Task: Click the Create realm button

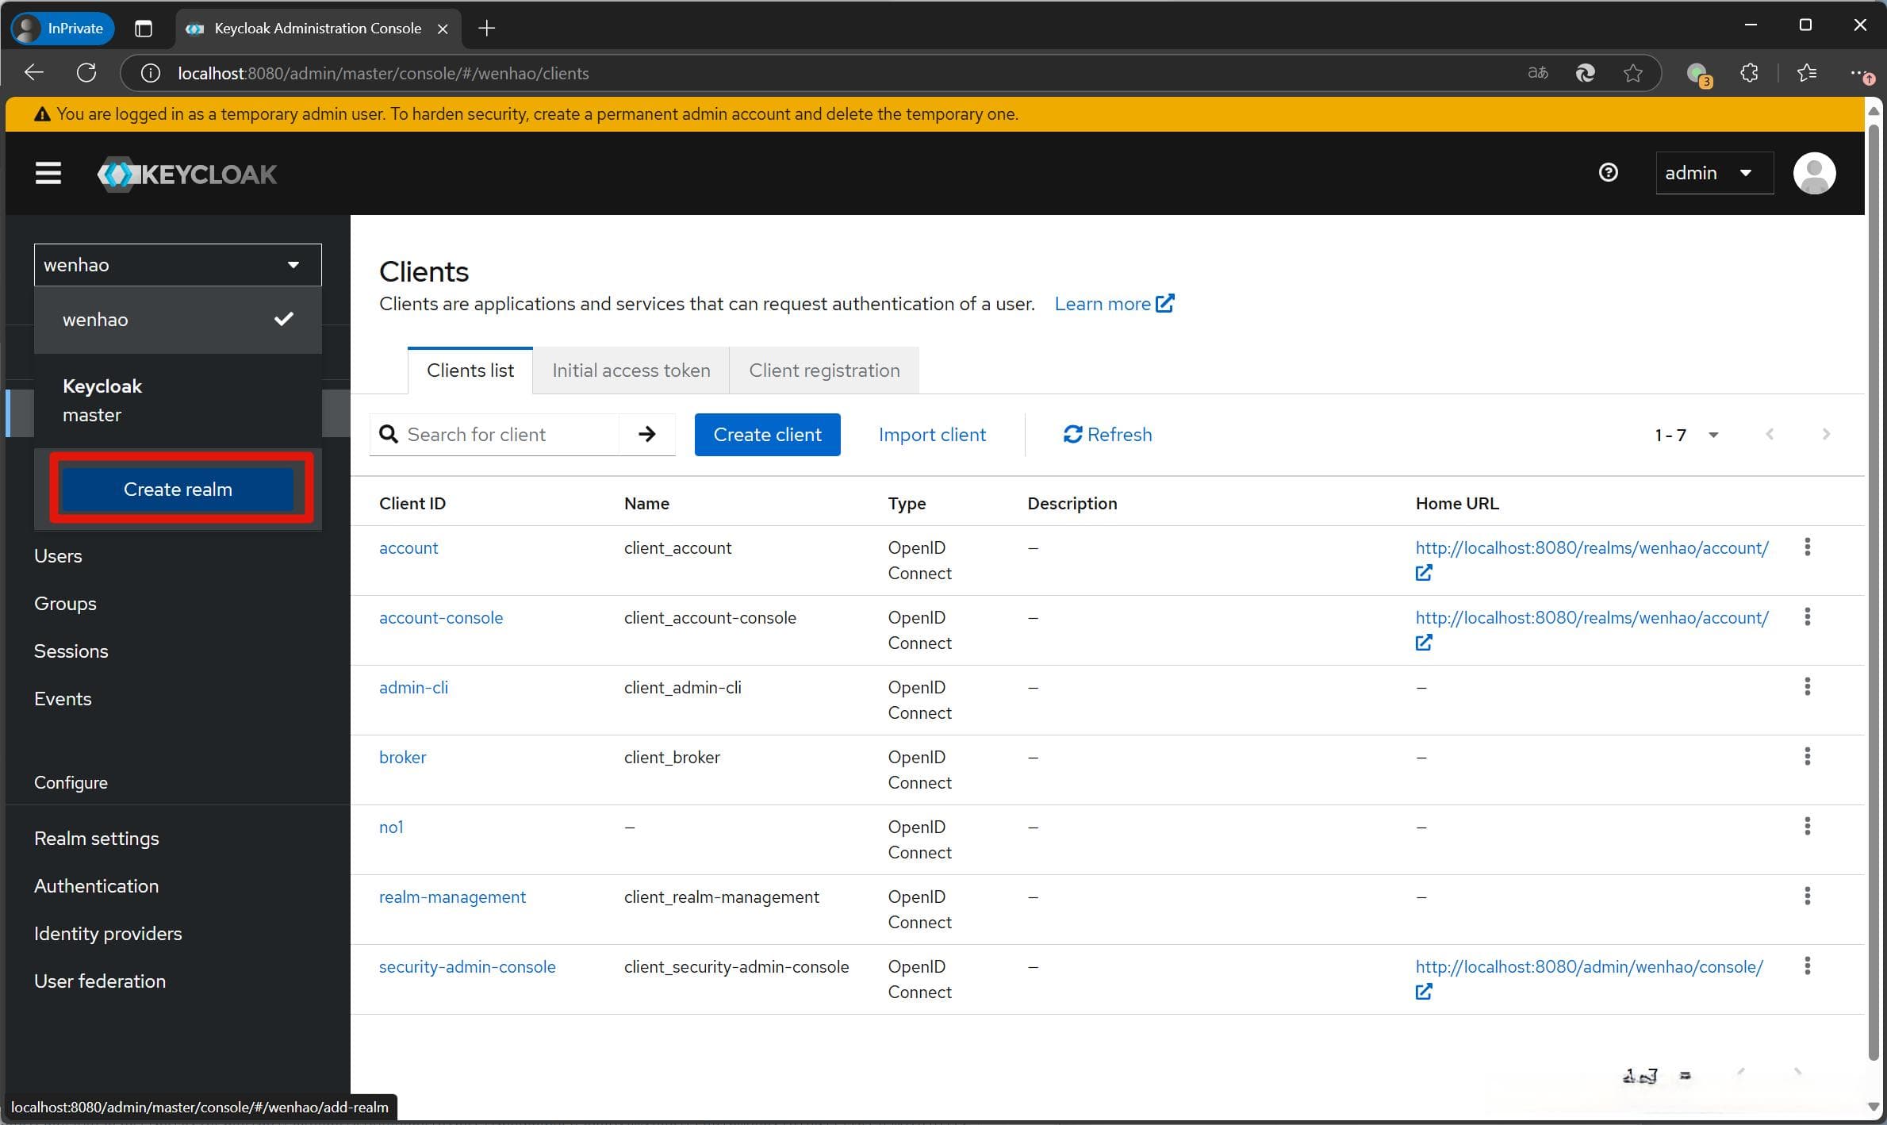Action: [x=178, y=489]
